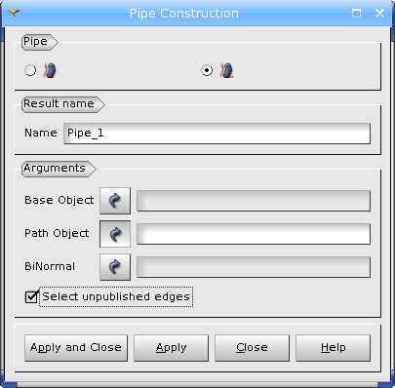This screenshot has height=388, width=395.
Task: Click the BiNormal text field
Action: 254,267
